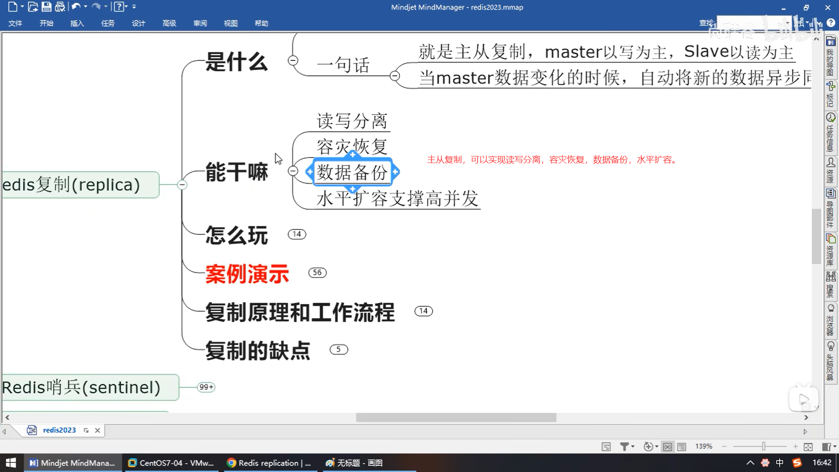This screenshot has width=839, height=472.
Task: Click the filter funnel icon in status bar
Action: tap(624, 447)
